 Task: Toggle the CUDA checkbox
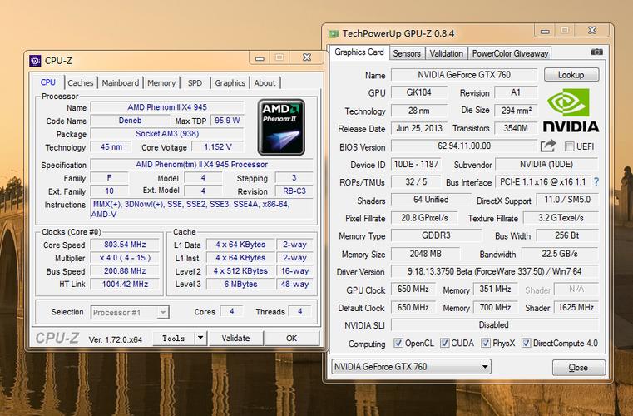[444, 344]
